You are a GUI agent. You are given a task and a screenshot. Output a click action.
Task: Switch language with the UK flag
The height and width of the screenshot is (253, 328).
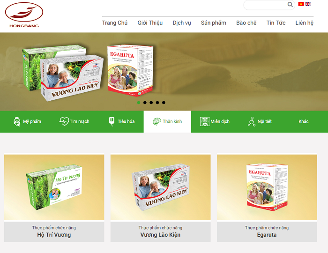point(308,4)
